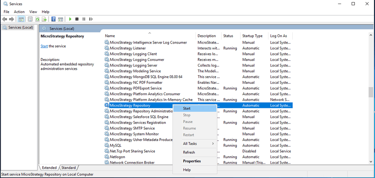Select MicroStrategy System Monitor service
375x178 pixels.
138,134
